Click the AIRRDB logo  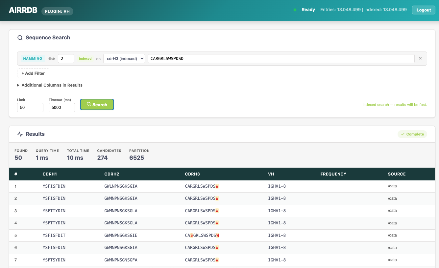pyautogui.click(x=23, y=10)
